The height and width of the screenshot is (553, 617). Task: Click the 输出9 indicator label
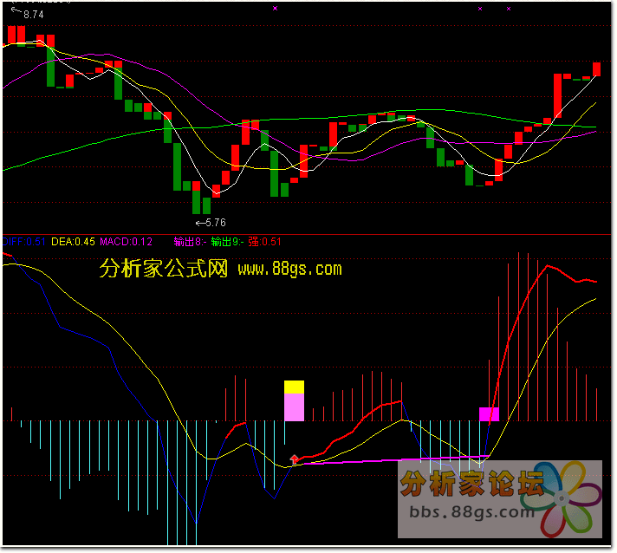click(x=227, y=243)
